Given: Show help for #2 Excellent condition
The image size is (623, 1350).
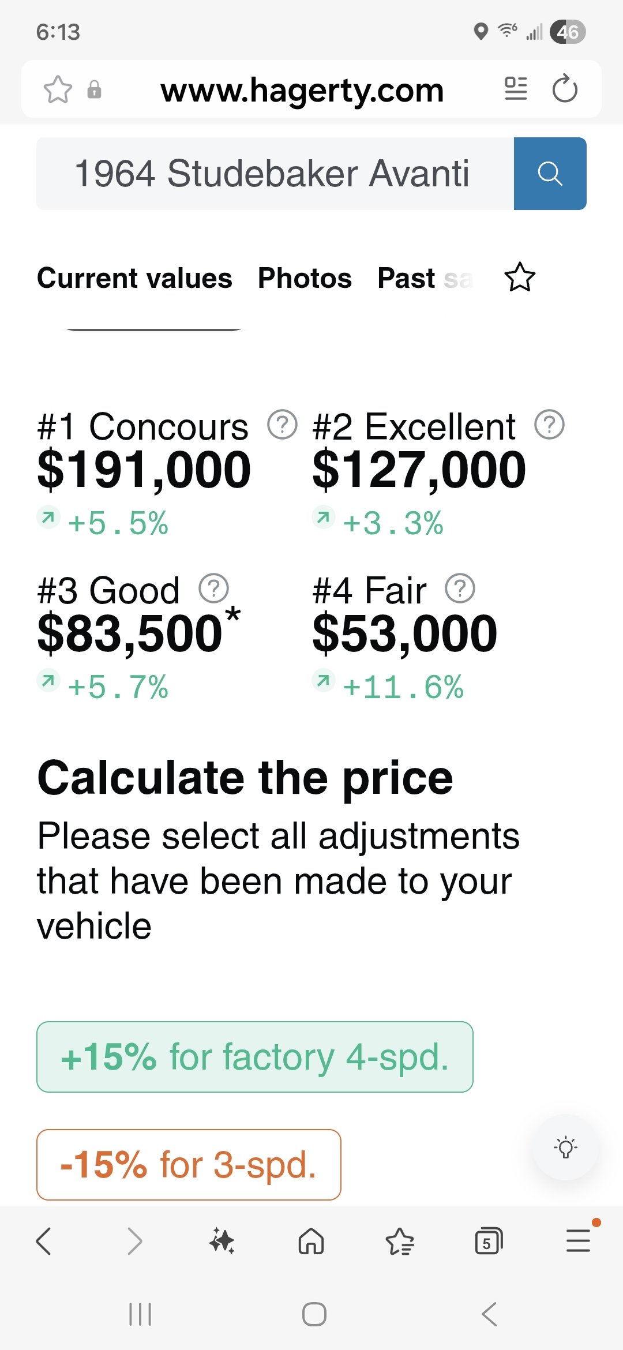Looking at the screenshot, I should coord(549,425).
